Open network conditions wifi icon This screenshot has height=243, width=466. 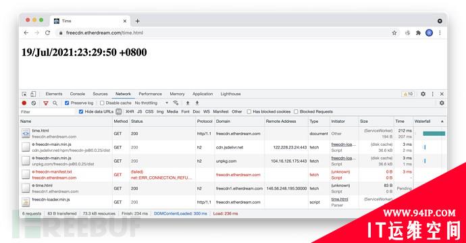tap(176, 103)
